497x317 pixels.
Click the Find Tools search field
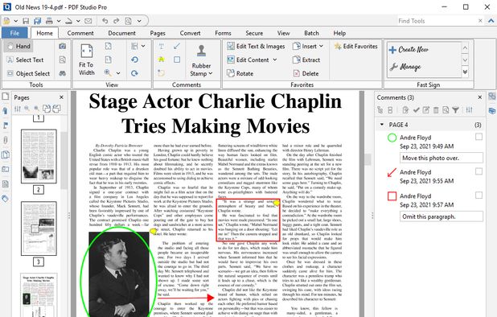(437, 21)
